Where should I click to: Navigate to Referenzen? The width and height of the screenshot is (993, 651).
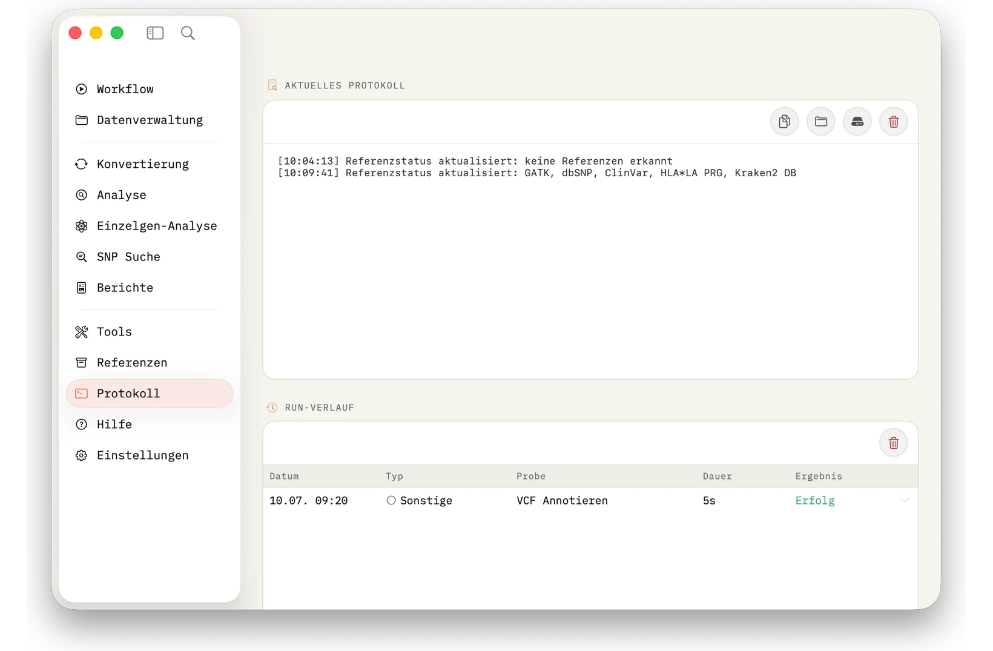click(149, 363)
